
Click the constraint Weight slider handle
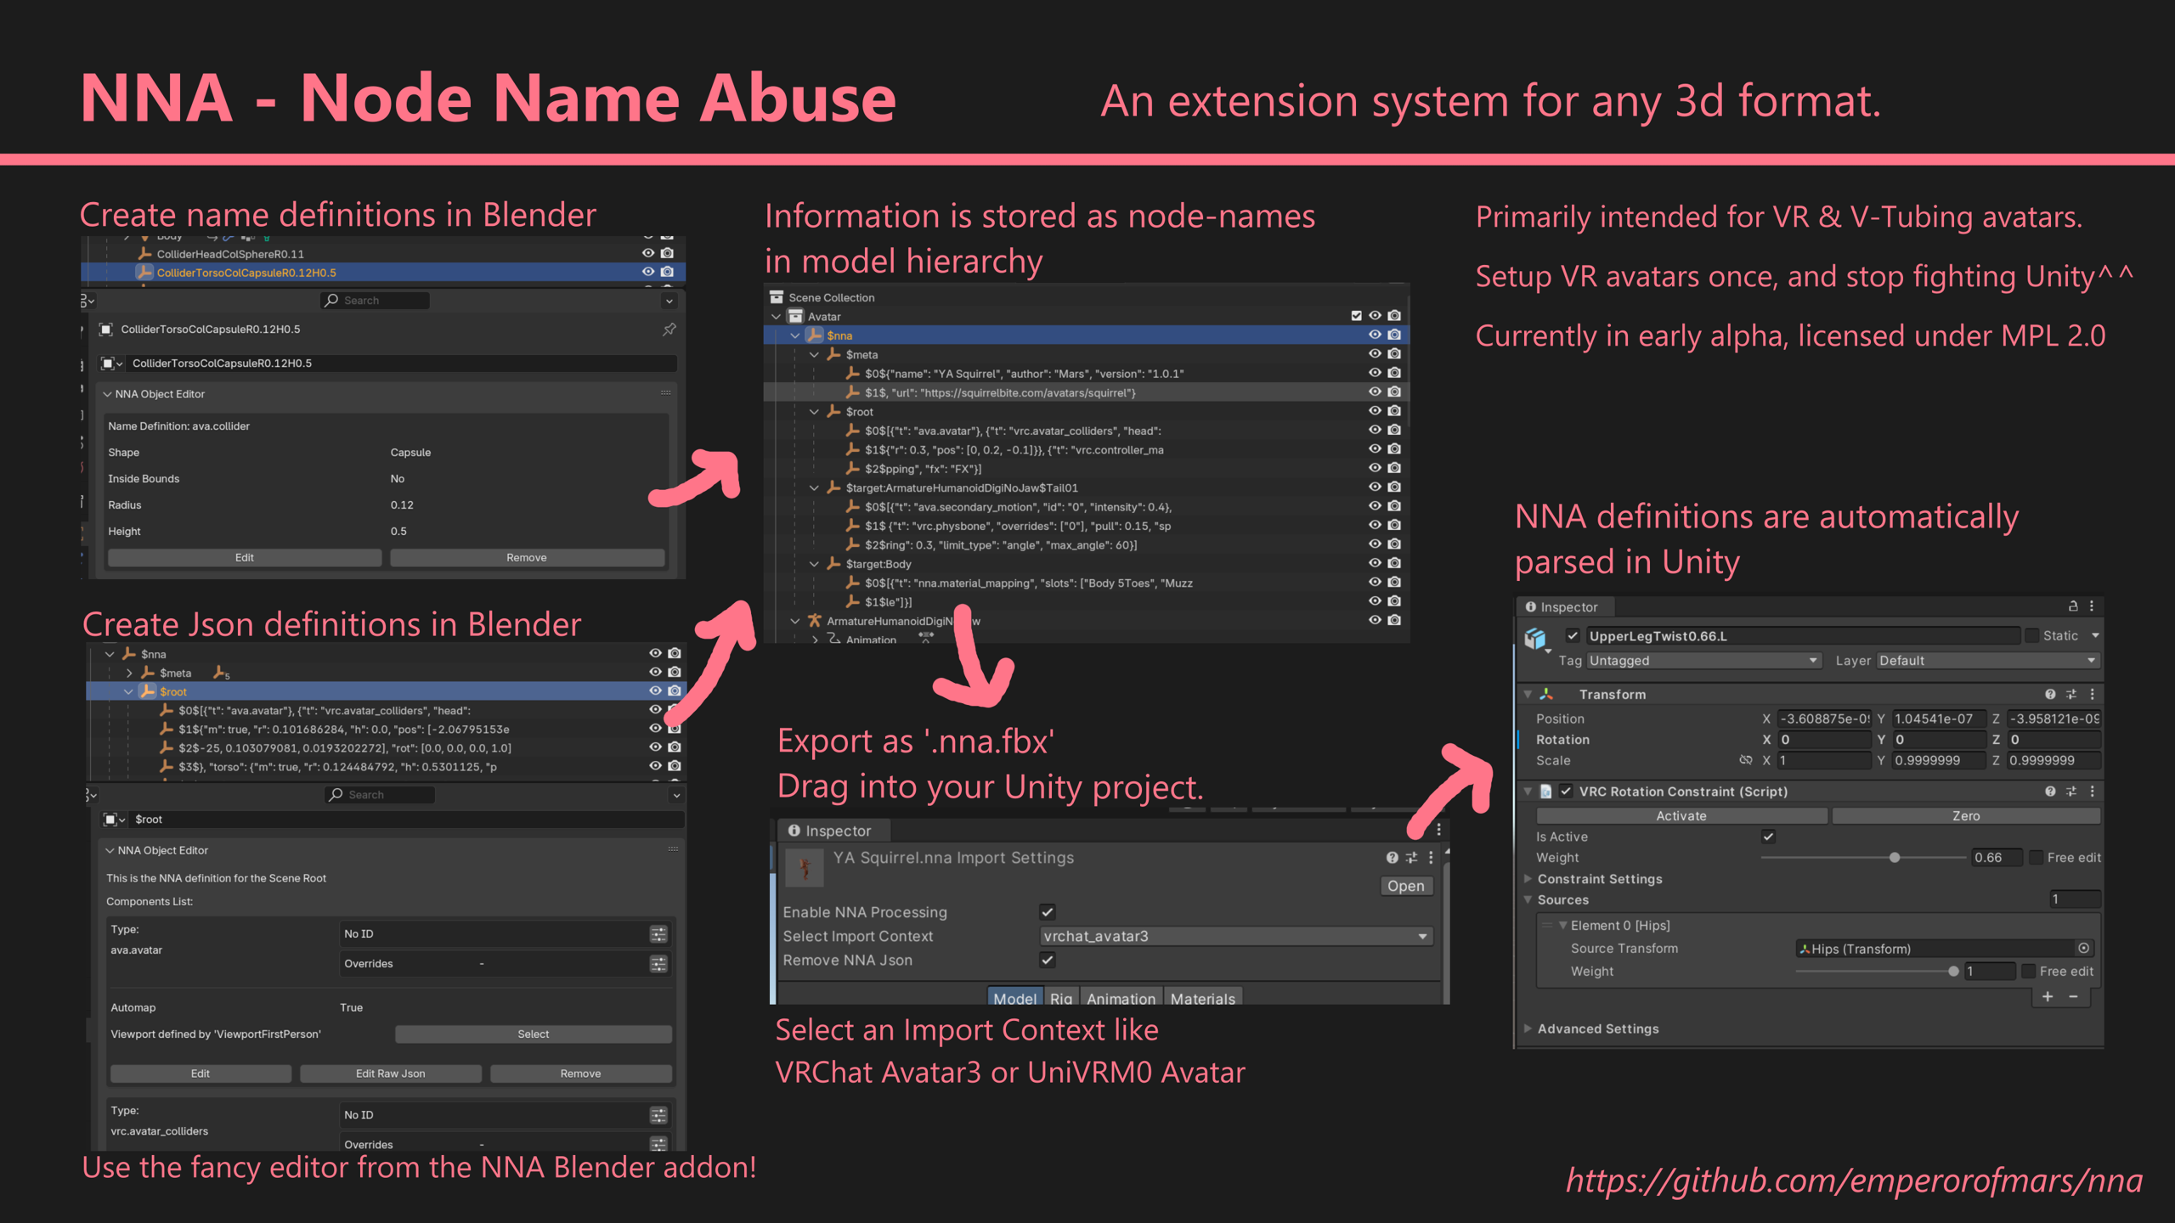pos(1895,858)
